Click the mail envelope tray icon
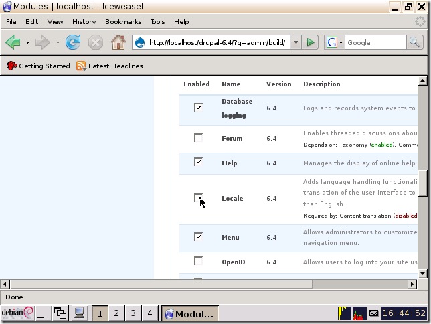This screenshot has height=324, width=431. tap(374, 313)
